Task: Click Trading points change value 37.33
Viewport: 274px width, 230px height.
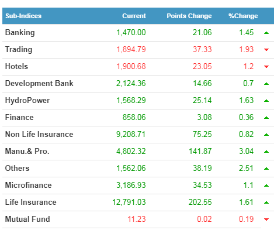Action: [x=202, y=49]
